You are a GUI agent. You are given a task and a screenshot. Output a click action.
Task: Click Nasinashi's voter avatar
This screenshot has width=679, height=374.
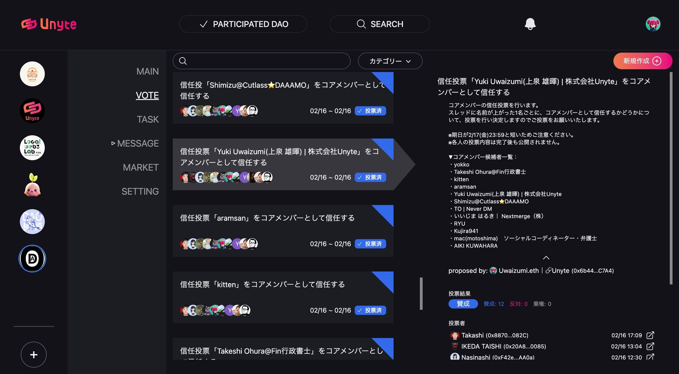(455, 357)
